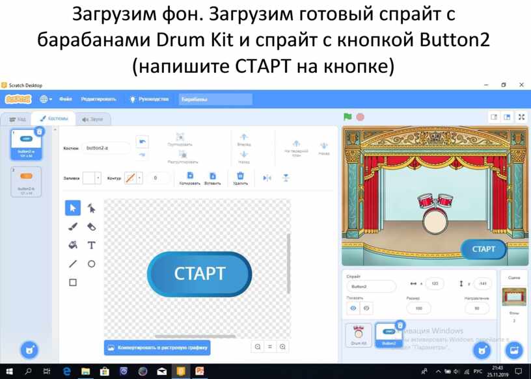The height and width of the screenshot is (379, 531).
Task: Open the Файл menu
Action: (65, 99)
